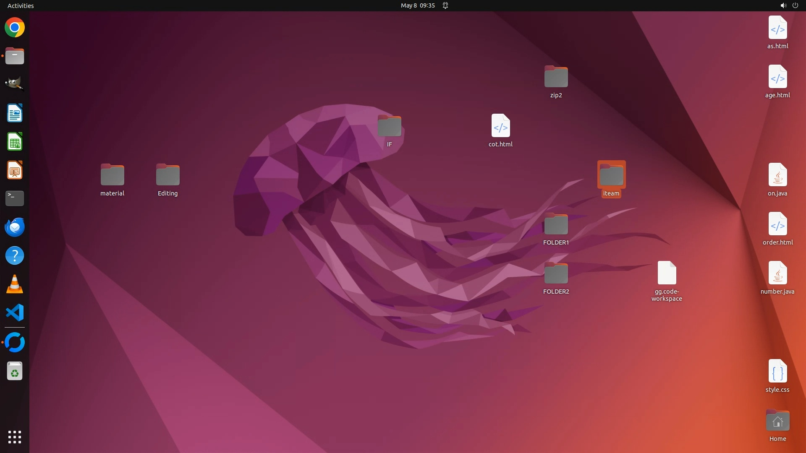Open LibreOffice Calc spreadsheet icon

tap(15, 142)
